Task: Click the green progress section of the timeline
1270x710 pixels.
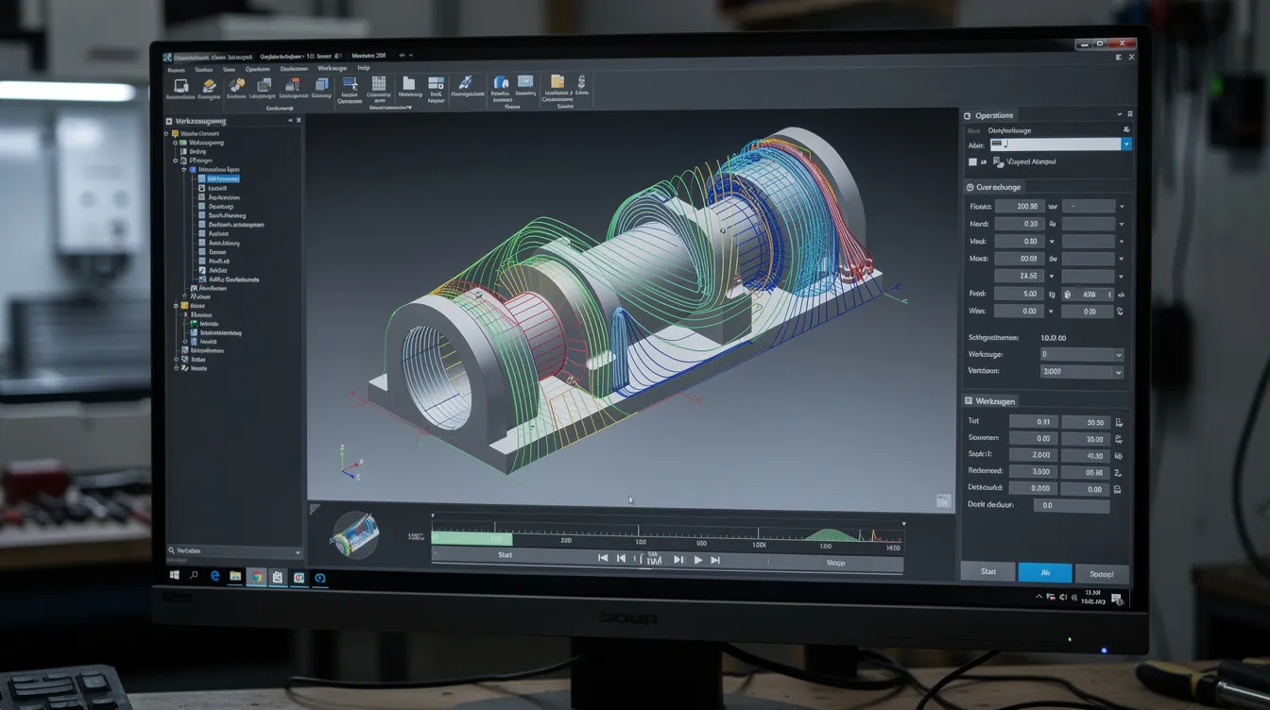Action: [x=472, y=538]
